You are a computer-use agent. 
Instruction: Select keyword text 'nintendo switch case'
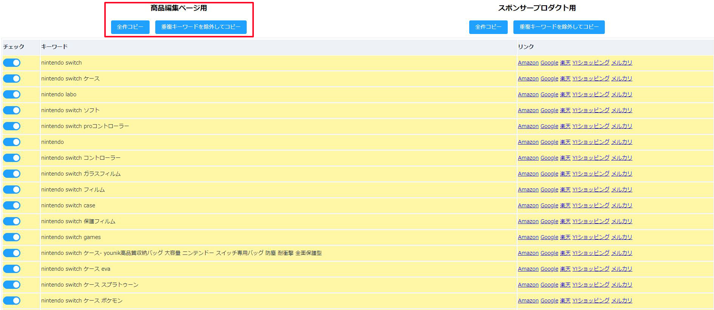coord(68,205)
